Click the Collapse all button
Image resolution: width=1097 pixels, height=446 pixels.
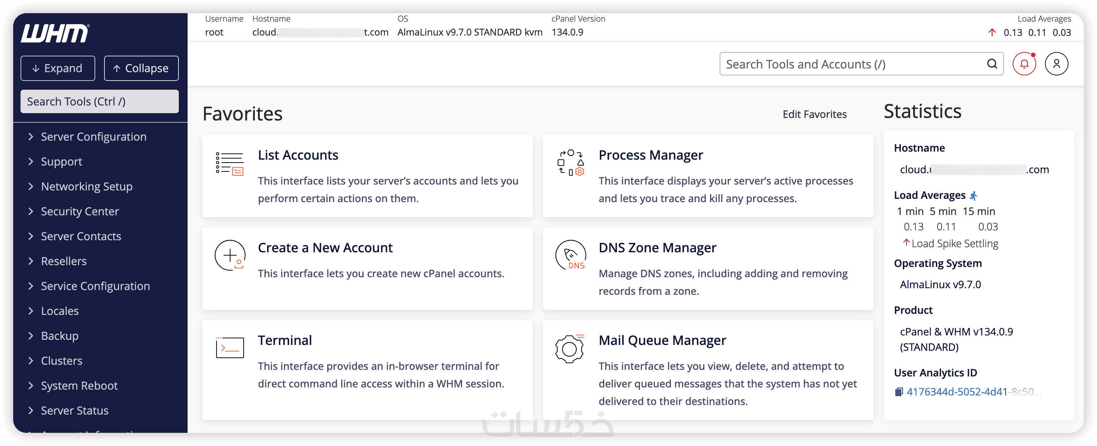pyautogui.click(x=141, y=68)
